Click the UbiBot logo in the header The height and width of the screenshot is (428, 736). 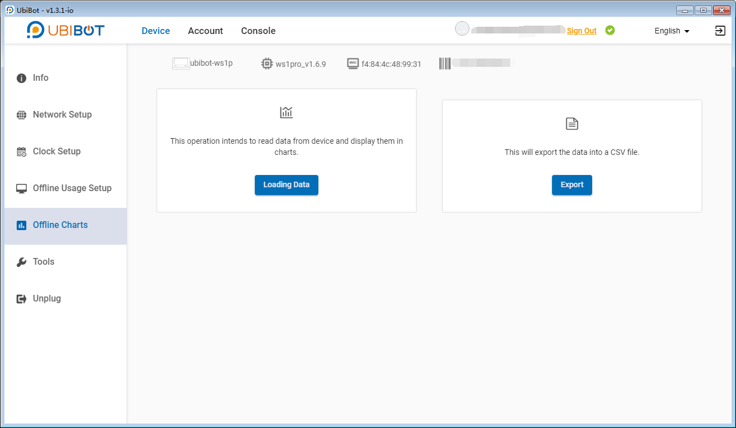(65, 30)
